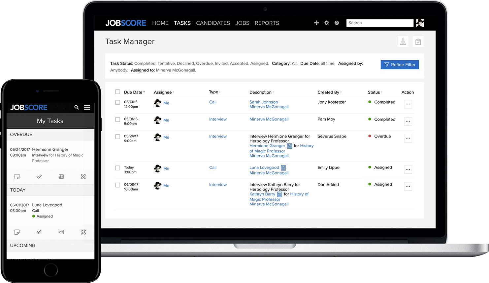Switch to the CANDIDATES tab
Screen dimensions: 489x283
(x=213, y=23)
